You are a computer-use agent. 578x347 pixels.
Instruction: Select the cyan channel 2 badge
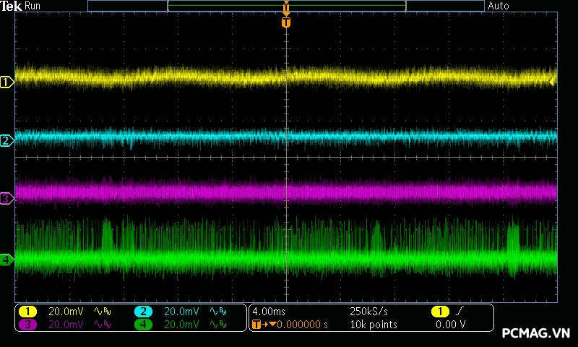143,312
